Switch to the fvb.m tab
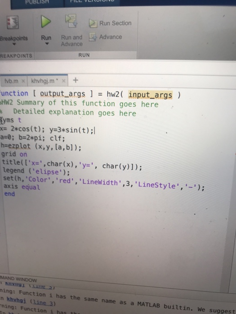 coord(11,81)
